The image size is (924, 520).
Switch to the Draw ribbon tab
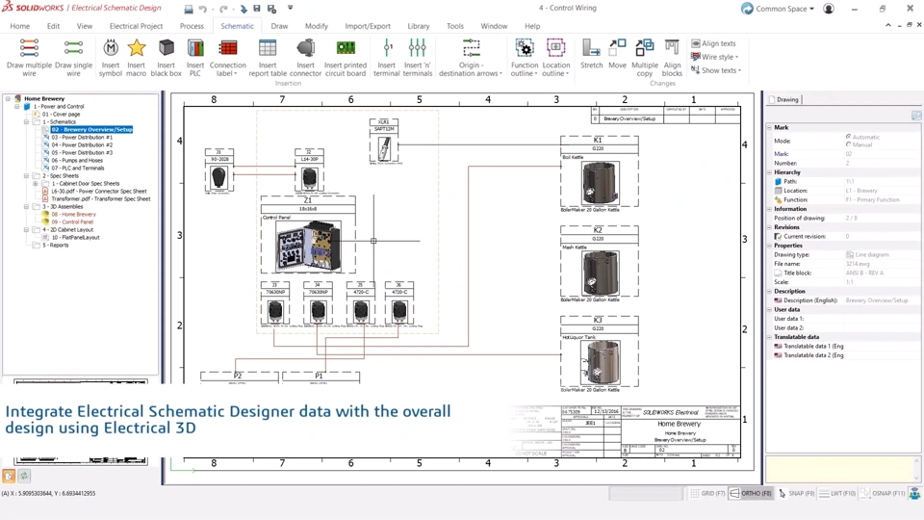tap(279, 26)
